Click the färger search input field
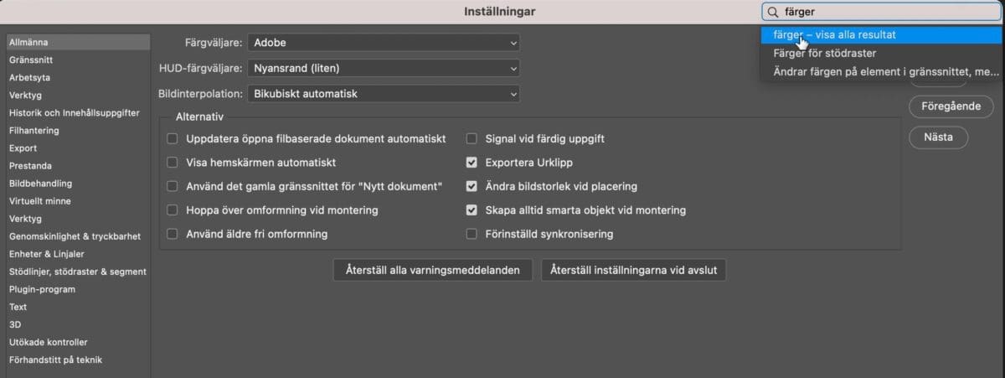Screen dimensions: 1005x378 pos(882,12)
